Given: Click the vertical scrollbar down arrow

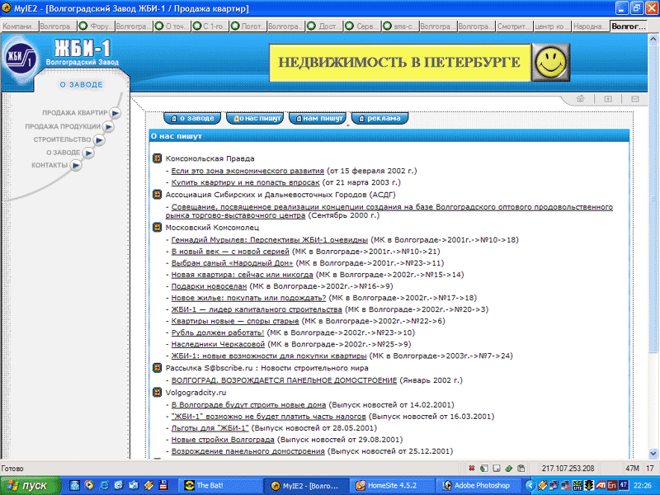Looking at the screenshot, I should [653, 453].
